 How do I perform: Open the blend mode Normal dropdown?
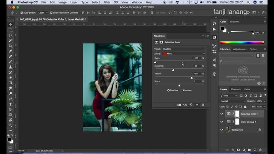[233, 101]
